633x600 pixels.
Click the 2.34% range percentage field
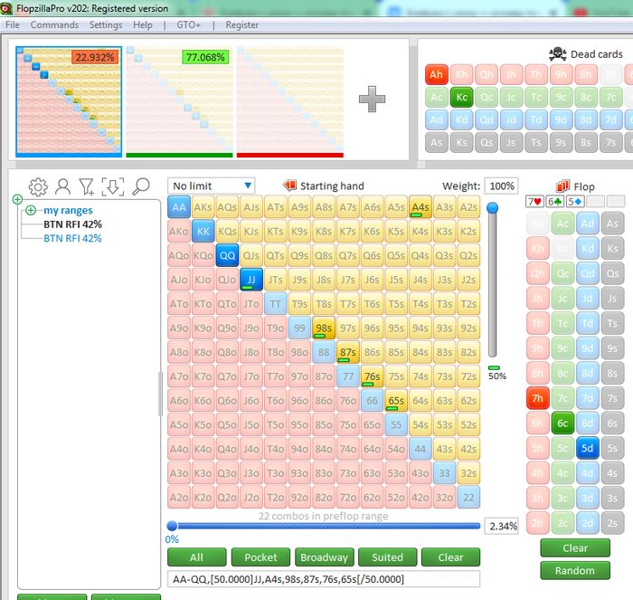click(501, 526)
